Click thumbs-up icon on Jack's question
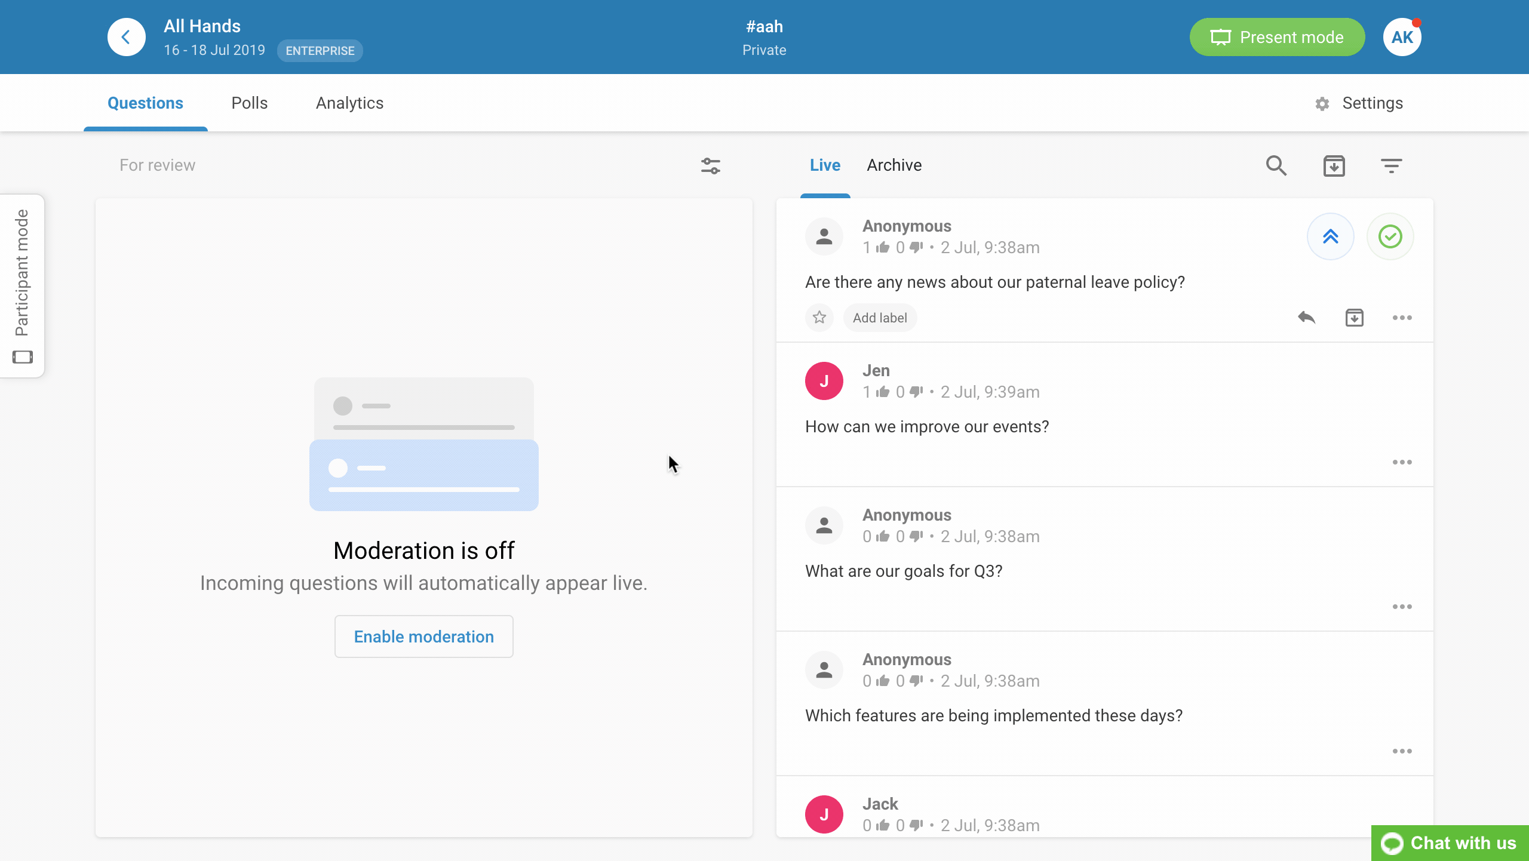This screenshot has width=1529, height=861. click(883, 825)
